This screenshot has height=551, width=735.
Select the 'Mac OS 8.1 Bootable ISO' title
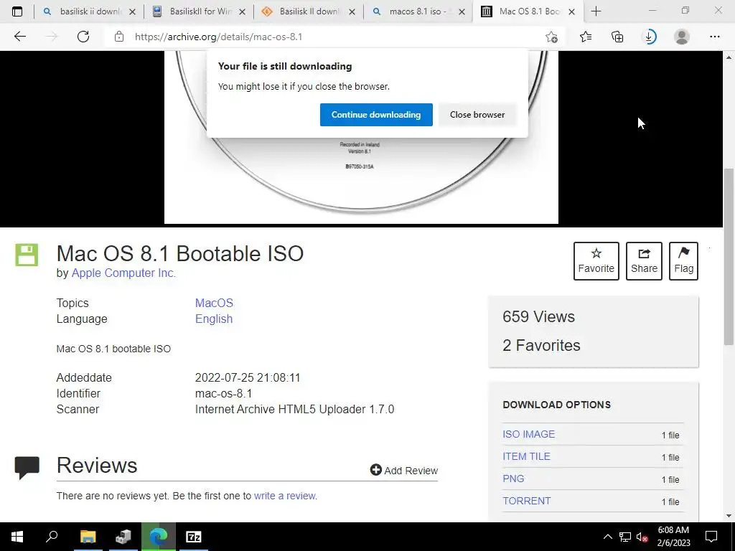pyautogui.click(x=180, y=253)
